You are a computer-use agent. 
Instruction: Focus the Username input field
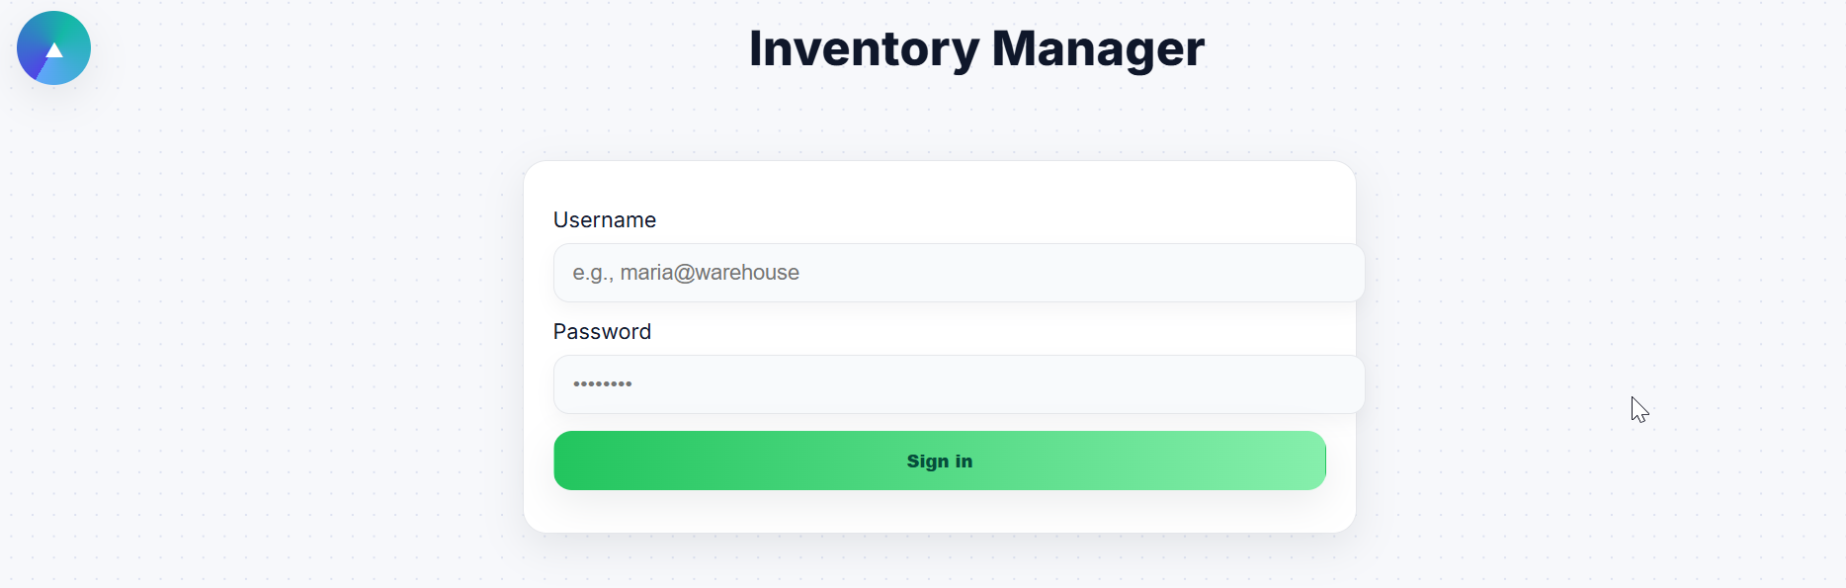click(959, 273)
